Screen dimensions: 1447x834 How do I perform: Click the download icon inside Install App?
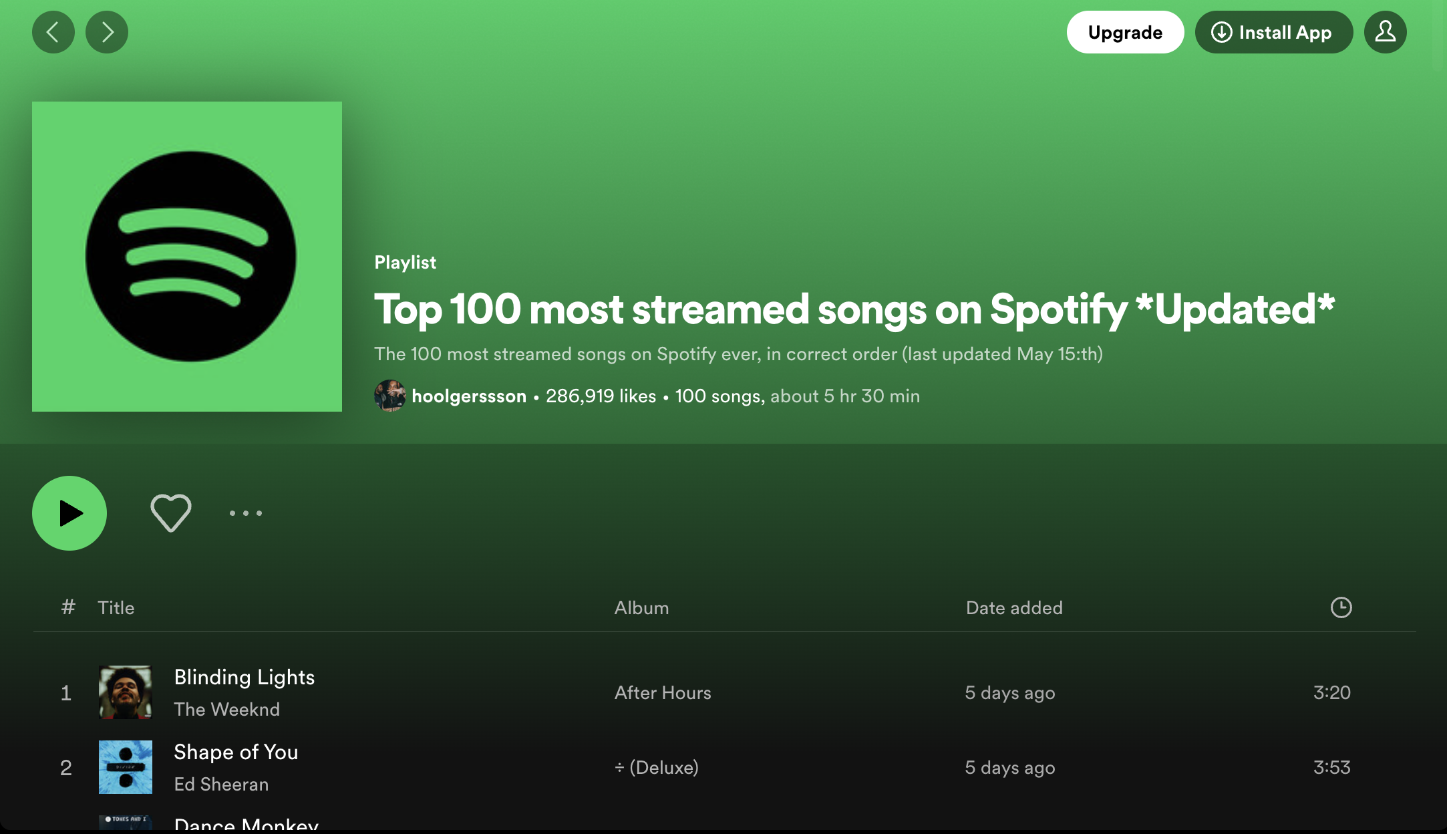(1223, 31)
